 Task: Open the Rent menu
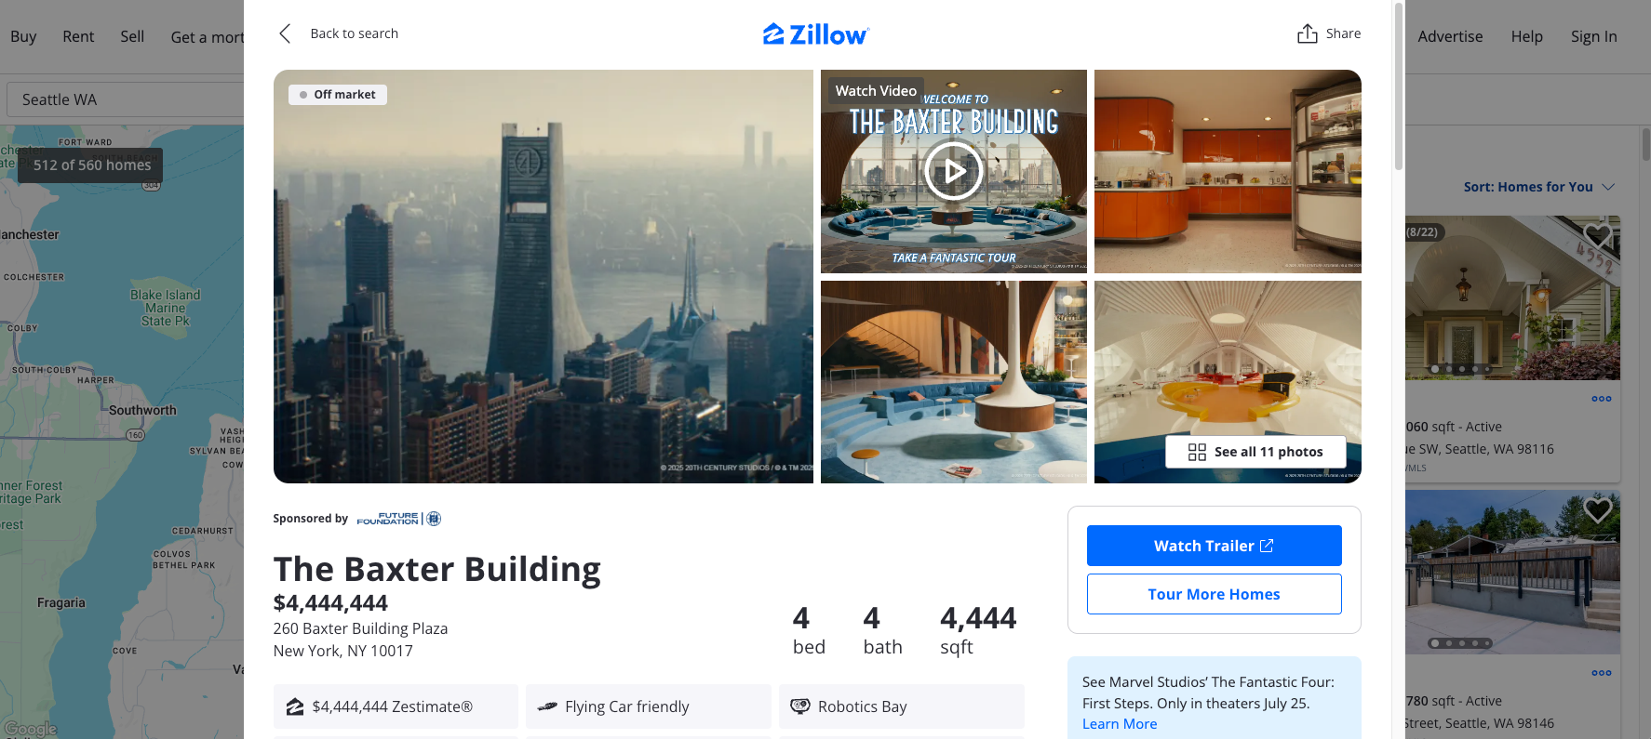78,36
